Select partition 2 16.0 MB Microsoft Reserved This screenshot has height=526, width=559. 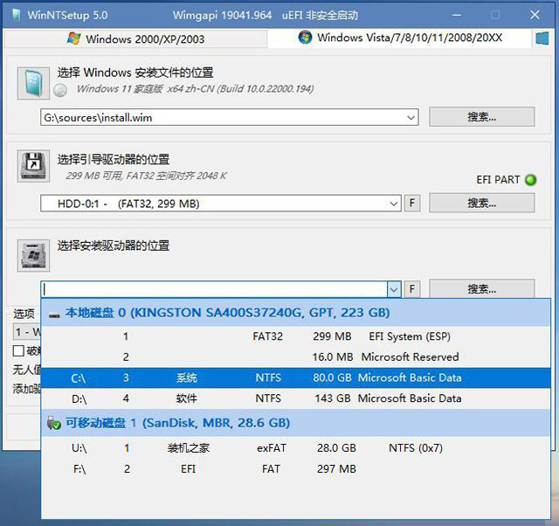(x=295, y=357)
